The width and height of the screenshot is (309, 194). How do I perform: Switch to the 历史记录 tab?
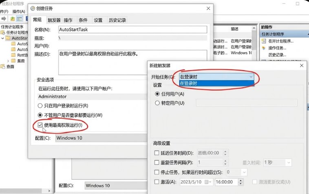click(117, 20)
